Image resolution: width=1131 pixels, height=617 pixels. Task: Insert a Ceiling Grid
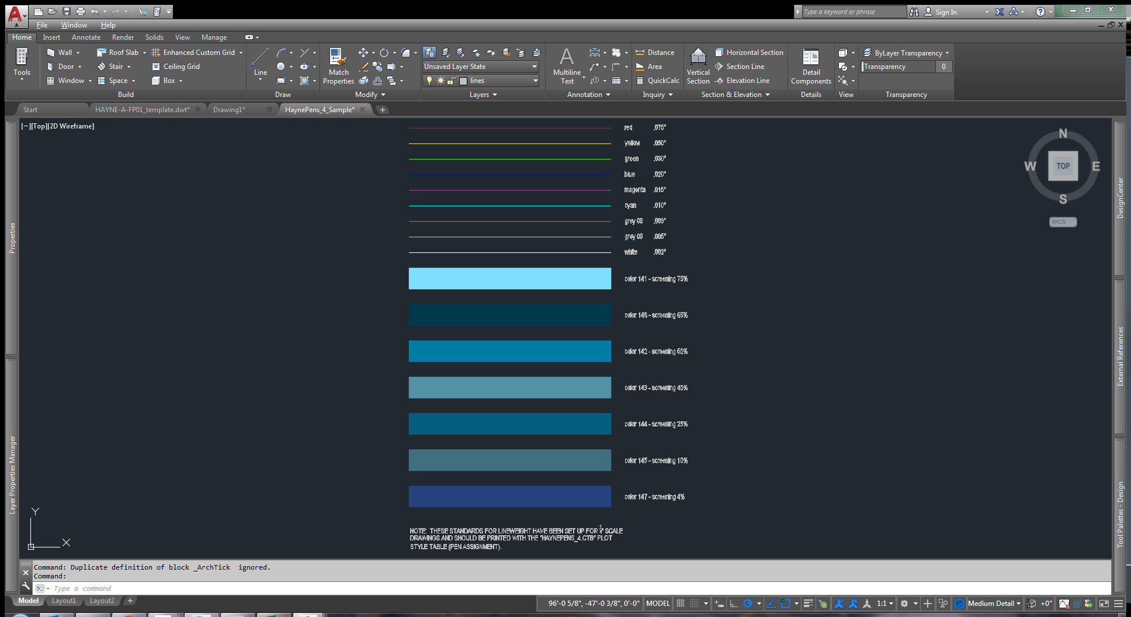point(176,67)
